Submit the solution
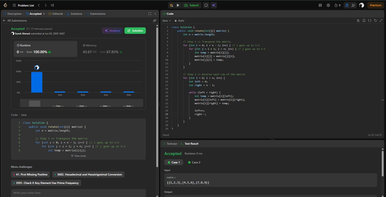Viewport: 386px width, 197px height. tap(191, 5)
